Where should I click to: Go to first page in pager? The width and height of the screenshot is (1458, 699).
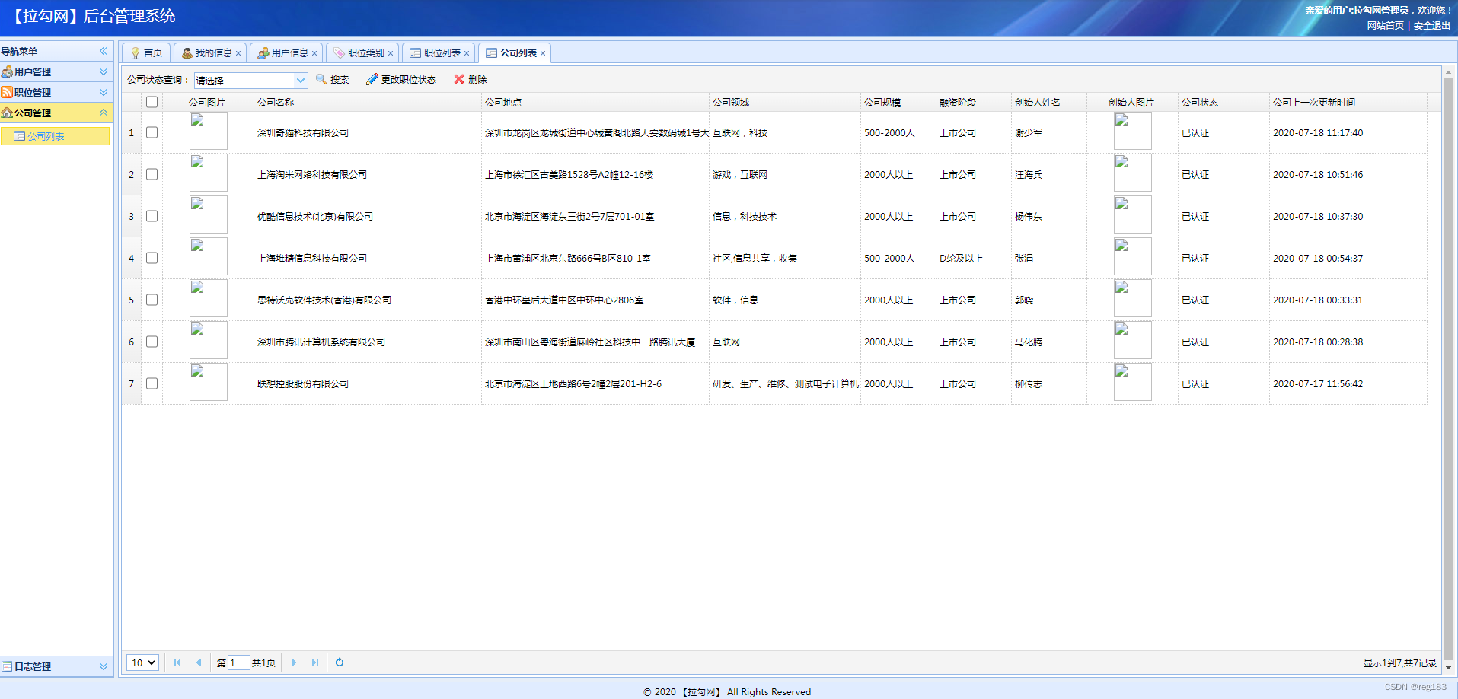177,662
